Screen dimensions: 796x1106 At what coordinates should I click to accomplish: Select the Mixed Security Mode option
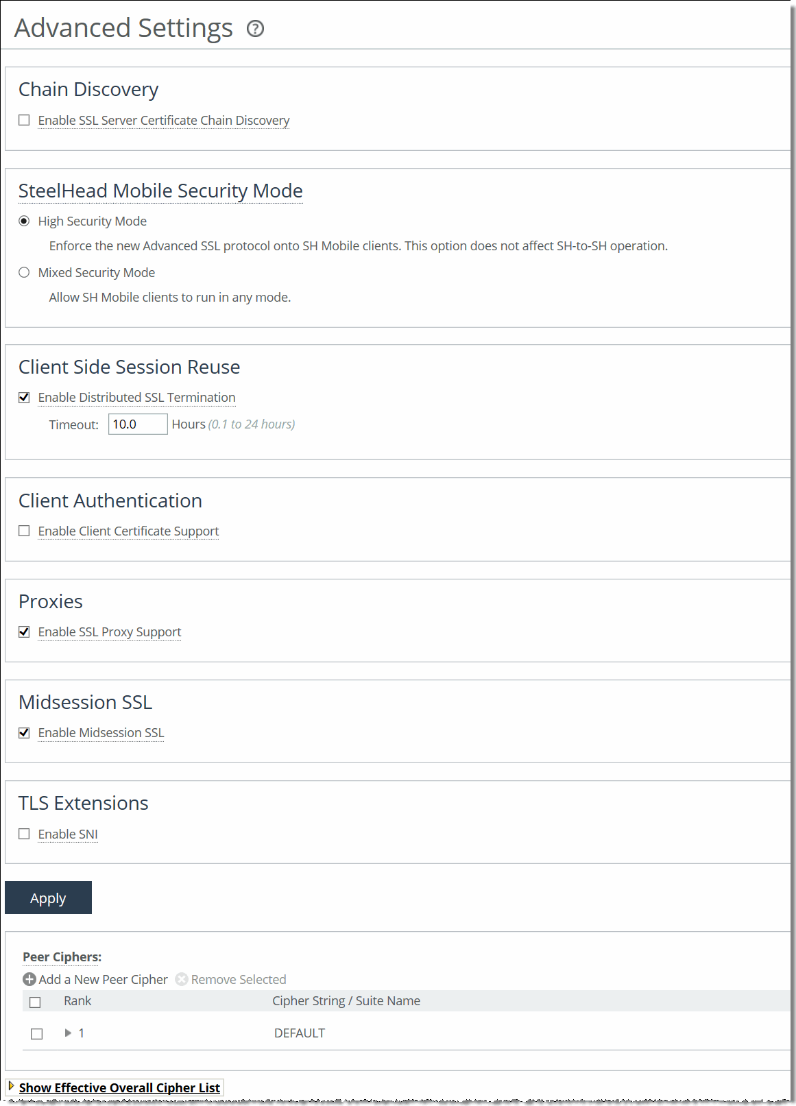24,272
